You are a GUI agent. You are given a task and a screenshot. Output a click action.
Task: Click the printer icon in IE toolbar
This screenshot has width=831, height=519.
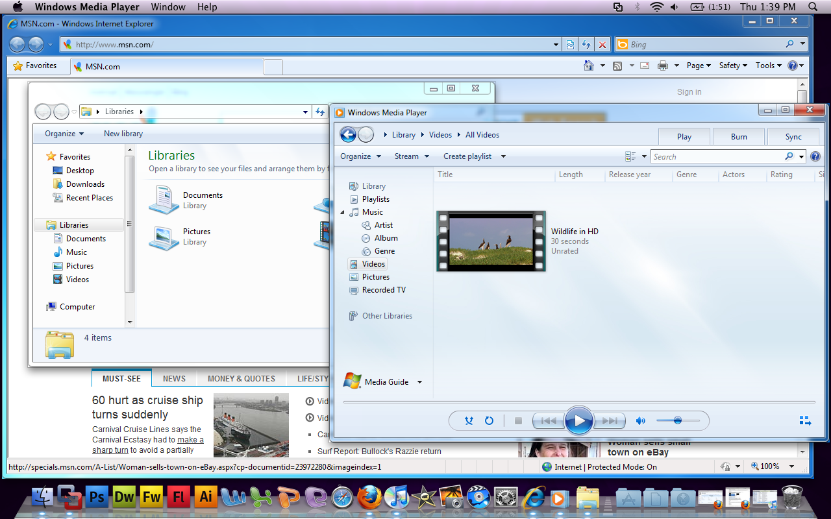click(x=662, y=66)
